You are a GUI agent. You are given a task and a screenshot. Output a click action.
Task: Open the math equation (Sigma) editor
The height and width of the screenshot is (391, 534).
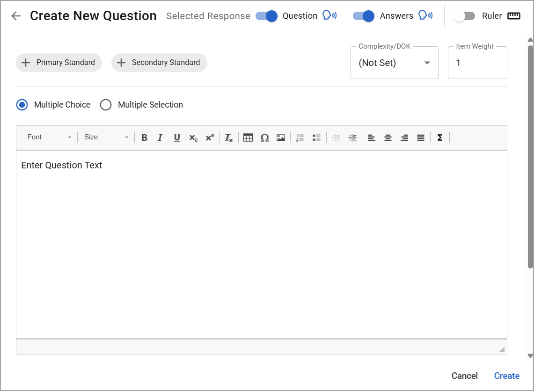pos(439,138)
